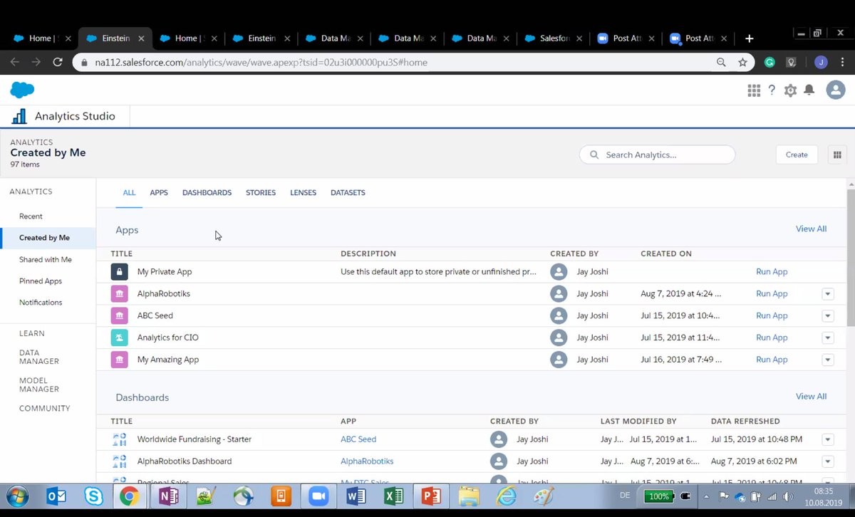Open the AlphaRobotiks app row dropdown
This screenshot has height=517, width=855.
click(x=827, y=293)
